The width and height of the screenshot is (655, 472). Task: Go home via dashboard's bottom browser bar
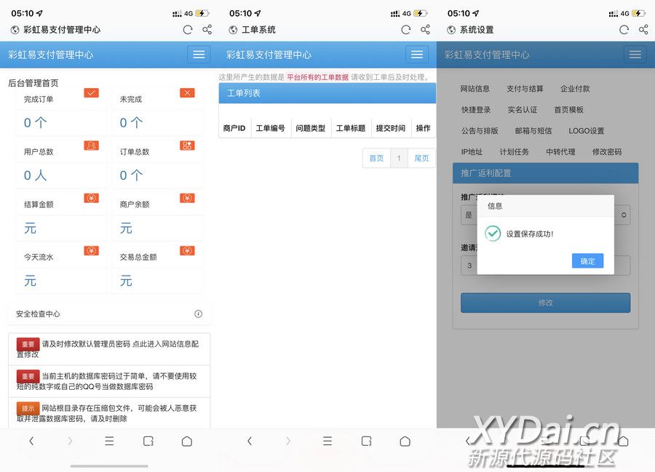[x=187, y=441]
